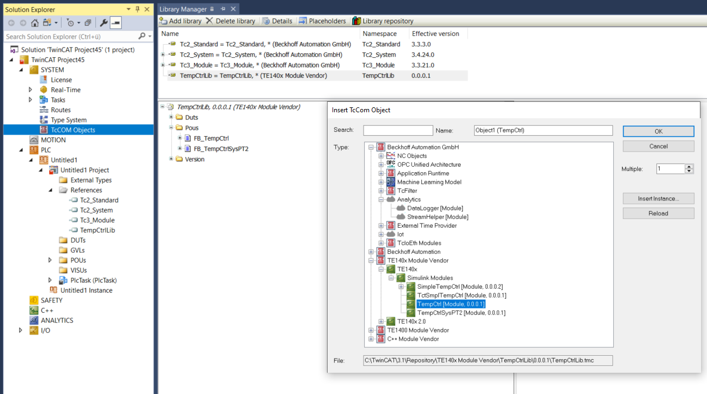Click the MOTION node icon

click(x=34, y=140)
